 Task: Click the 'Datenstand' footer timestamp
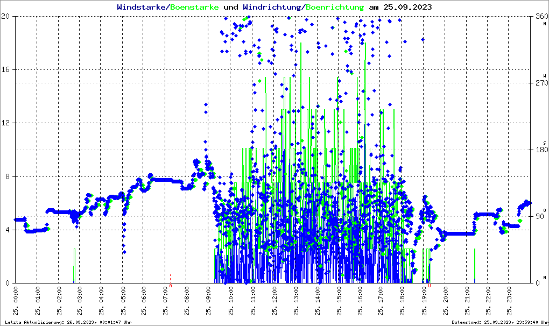pos(499,322)
